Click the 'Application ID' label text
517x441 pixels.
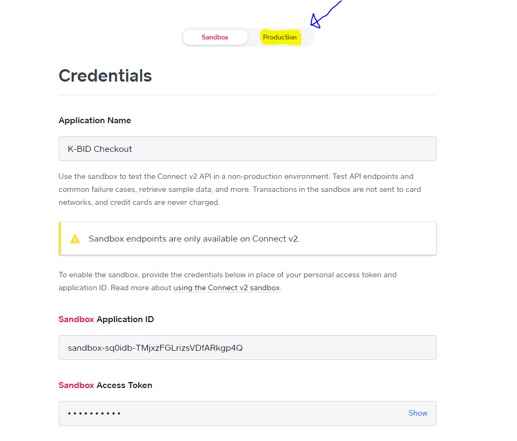click(125, 319)
